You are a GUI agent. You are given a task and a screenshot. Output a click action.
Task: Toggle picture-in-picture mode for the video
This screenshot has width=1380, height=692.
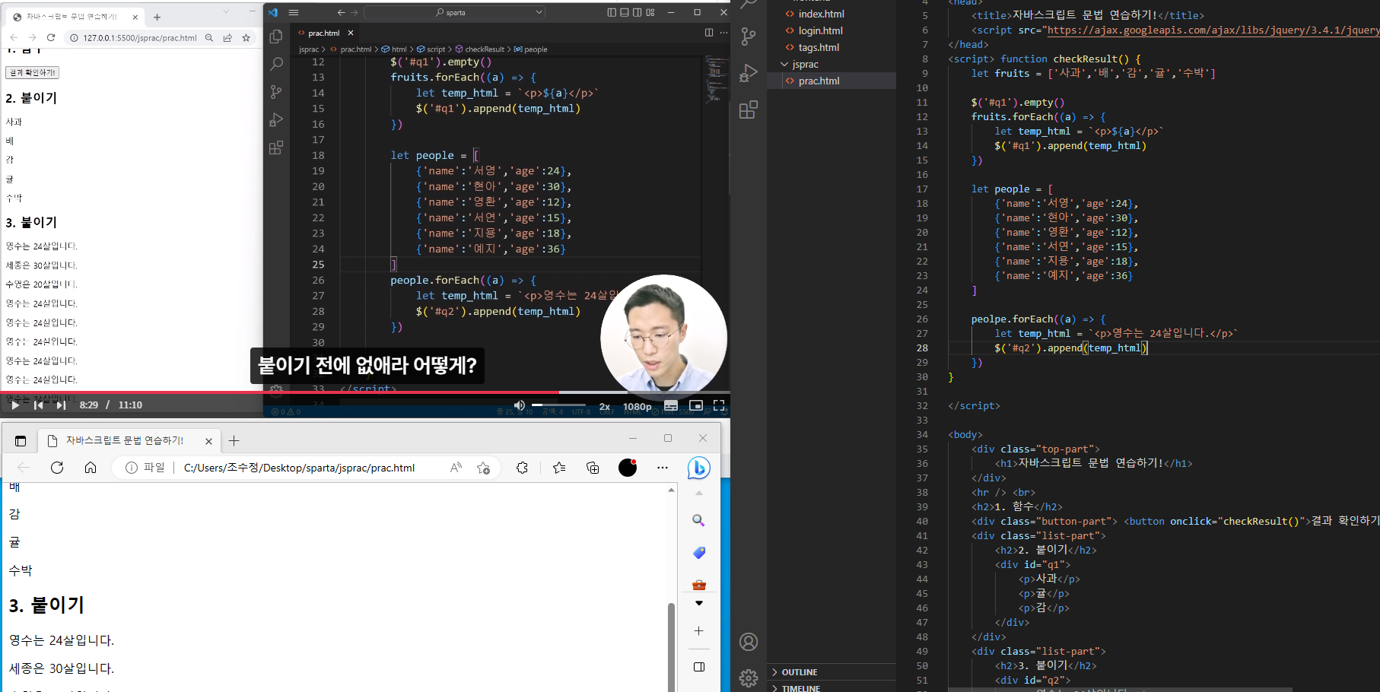pos(695,406)
